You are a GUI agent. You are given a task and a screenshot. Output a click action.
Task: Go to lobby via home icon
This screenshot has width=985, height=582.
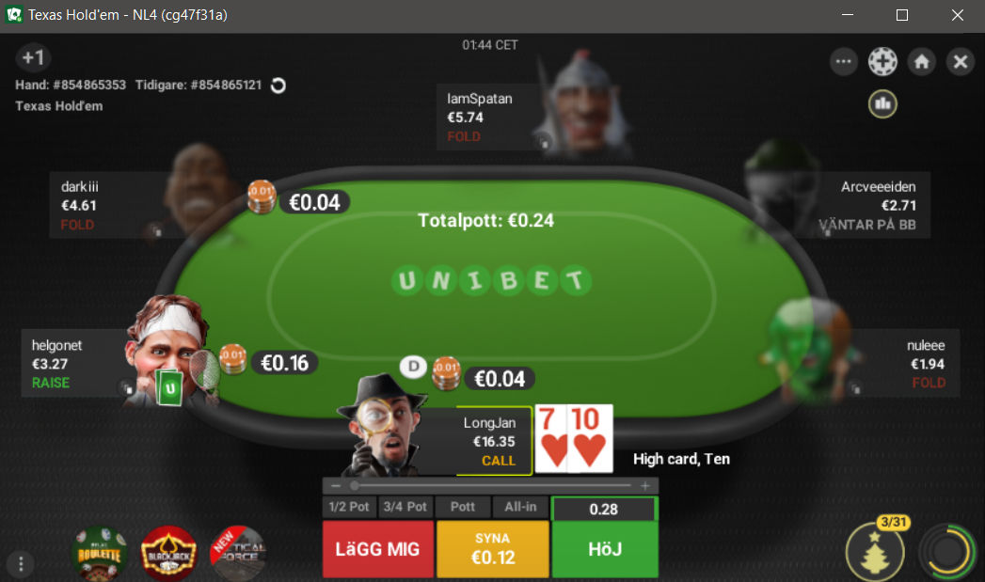point(922,61)
